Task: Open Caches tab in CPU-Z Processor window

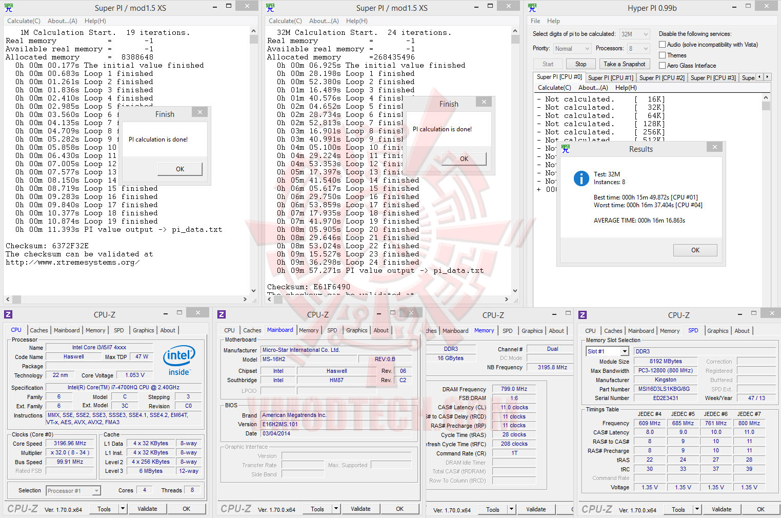Action: click(38, 330)
